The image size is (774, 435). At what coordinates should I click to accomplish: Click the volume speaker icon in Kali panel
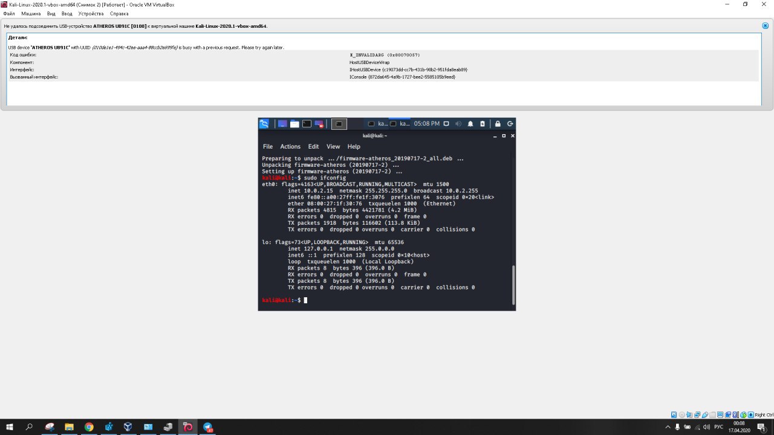tap(458, 124)
